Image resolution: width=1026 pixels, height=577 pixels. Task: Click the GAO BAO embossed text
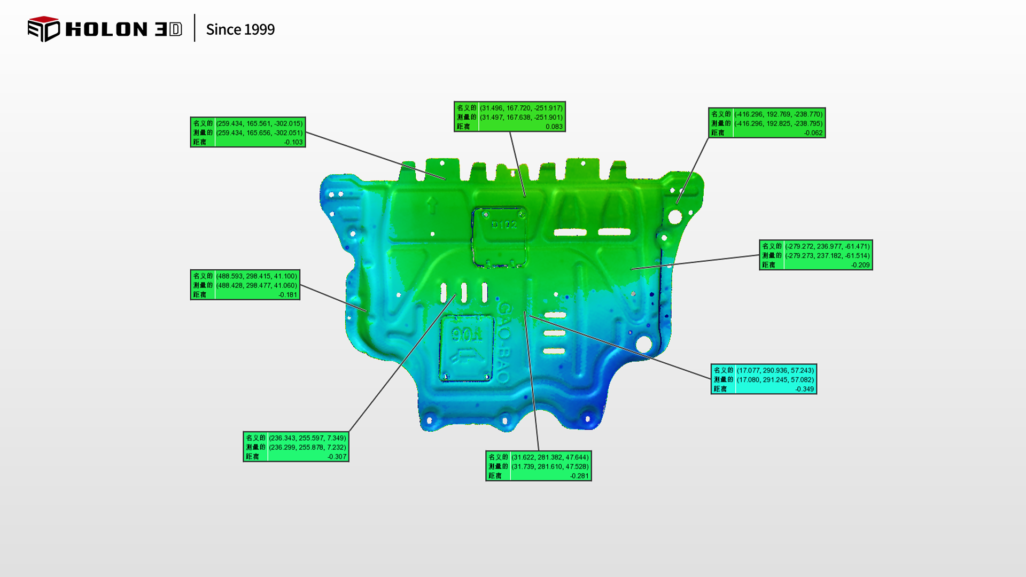[x=504, y=342]
